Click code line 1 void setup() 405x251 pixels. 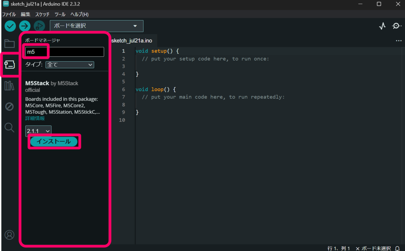(x=157, y=51)
